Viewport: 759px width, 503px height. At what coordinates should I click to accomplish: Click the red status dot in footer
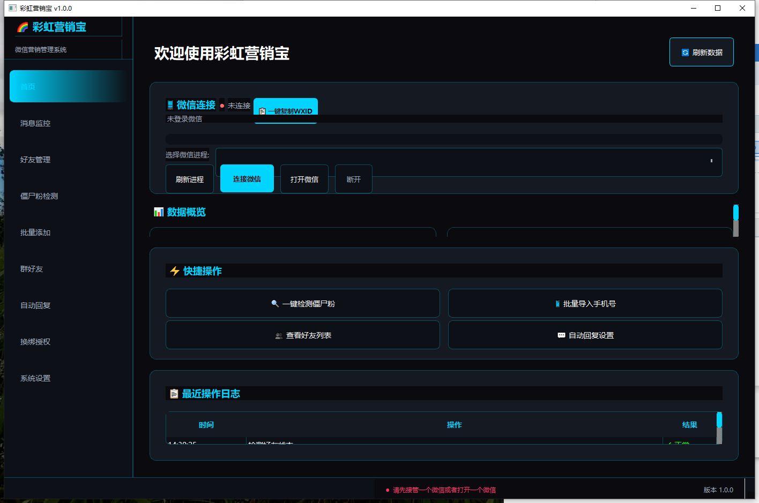[x=388, y=490]
